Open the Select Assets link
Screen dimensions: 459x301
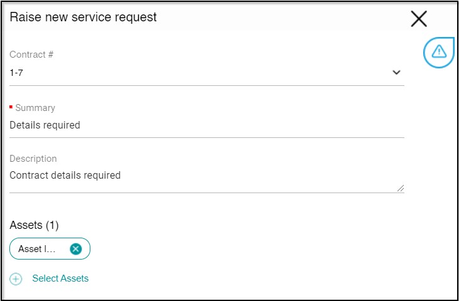(60, 278)
